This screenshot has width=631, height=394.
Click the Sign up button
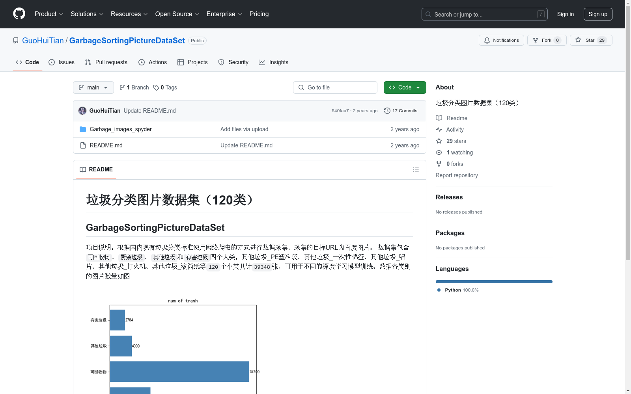click(x=598, y=14)
